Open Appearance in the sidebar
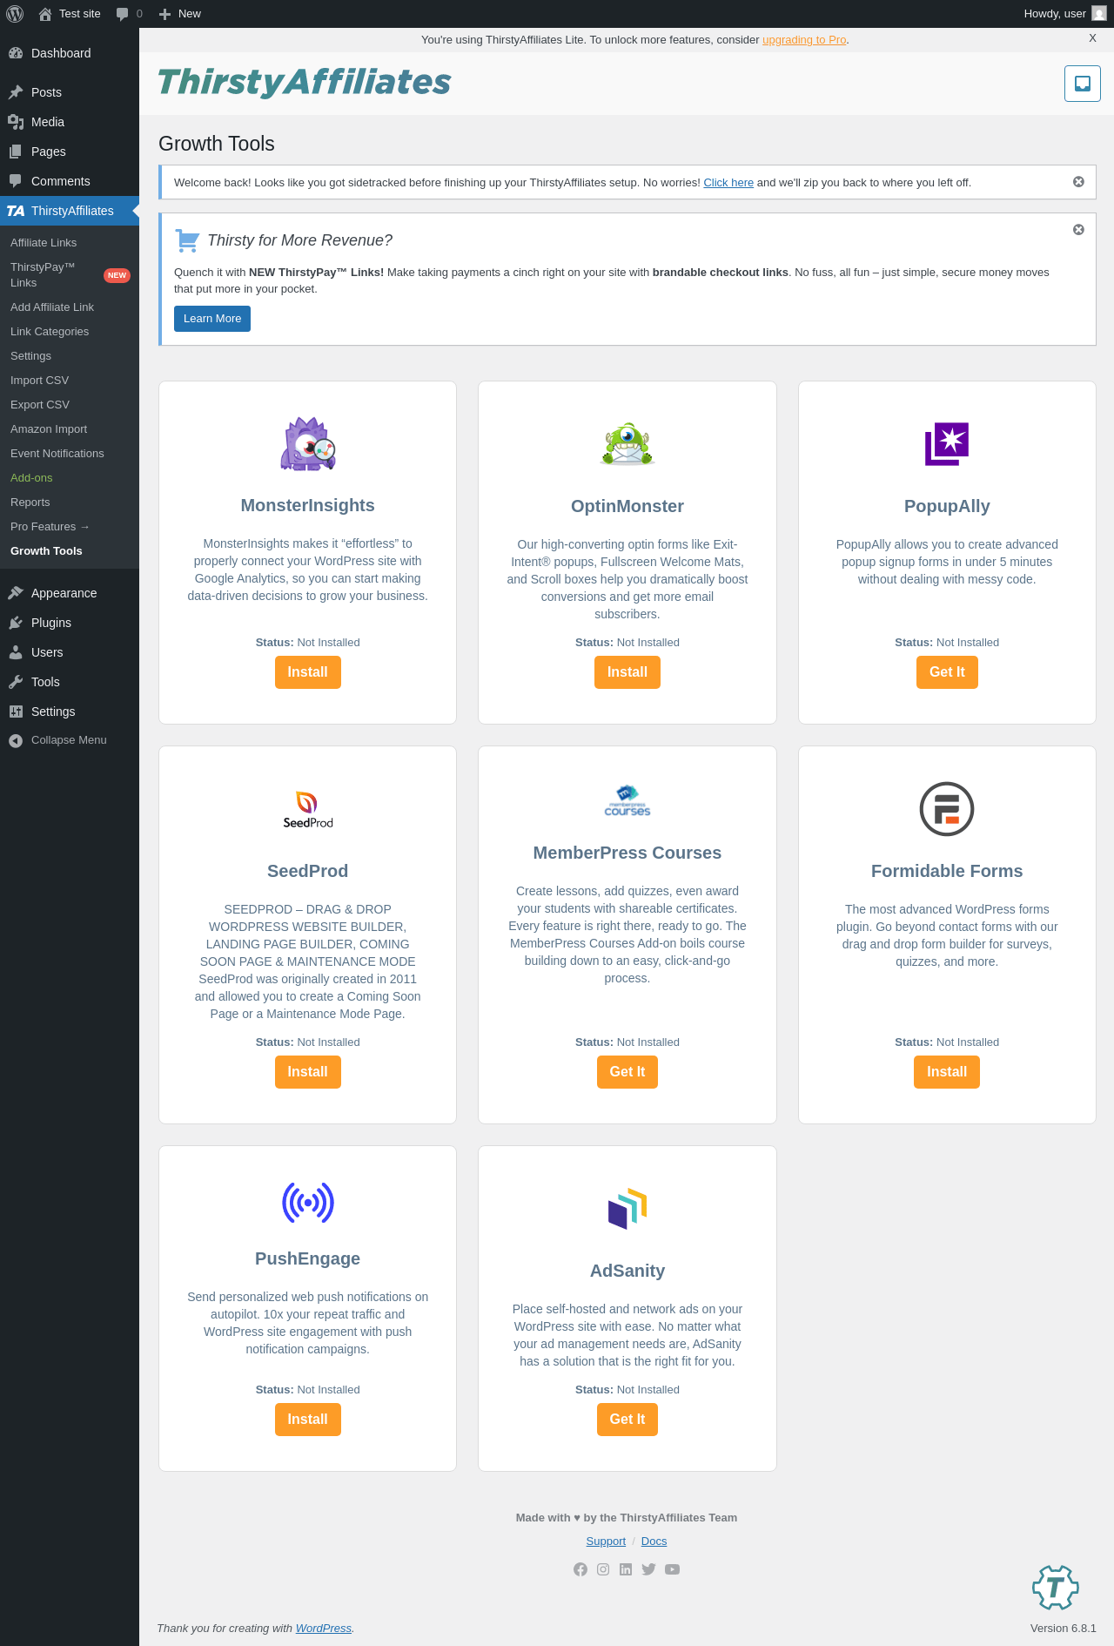Viewport: 1114px width, 1646px height. tap(70, 593)
